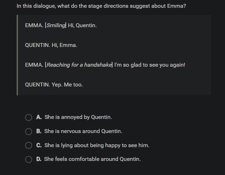225x175 pixels.
Task: Click the italic "Smiling" stage direction
Action: pos(56,25)
